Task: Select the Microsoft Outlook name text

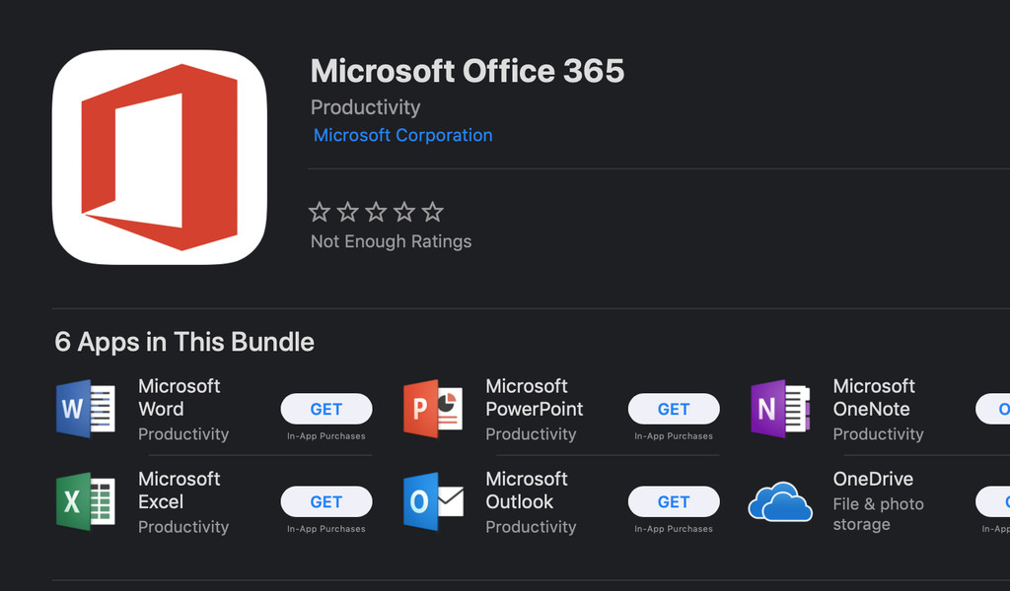Action: [x=527, y=490]
